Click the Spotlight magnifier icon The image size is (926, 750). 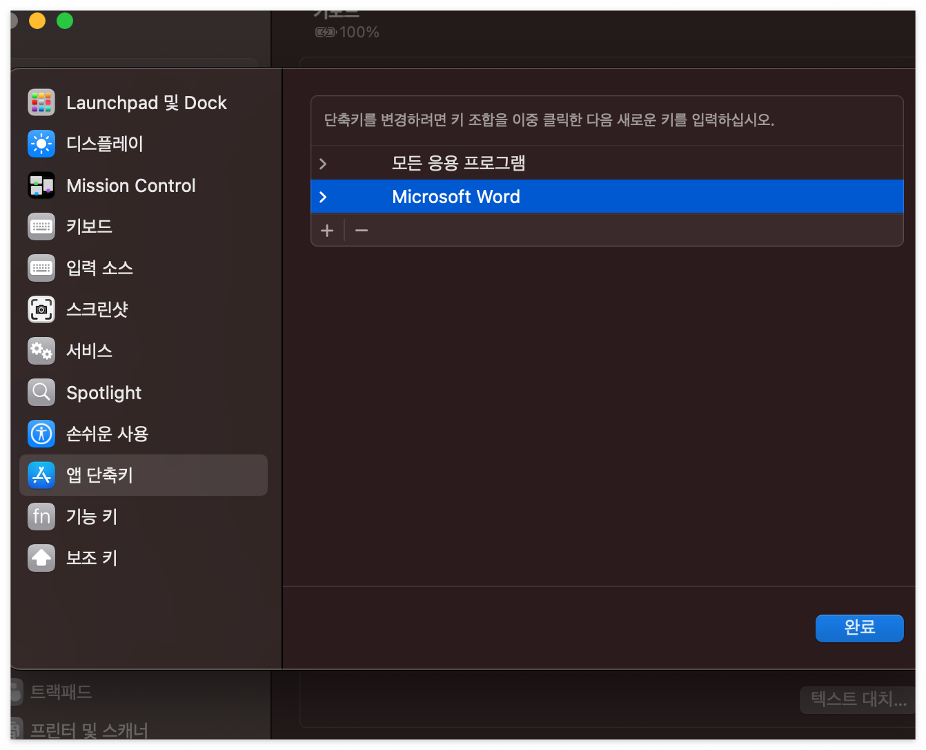pos(41,392)
